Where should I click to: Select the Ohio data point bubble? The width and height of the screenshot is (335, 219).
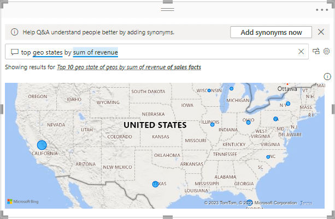pos(248,123)
